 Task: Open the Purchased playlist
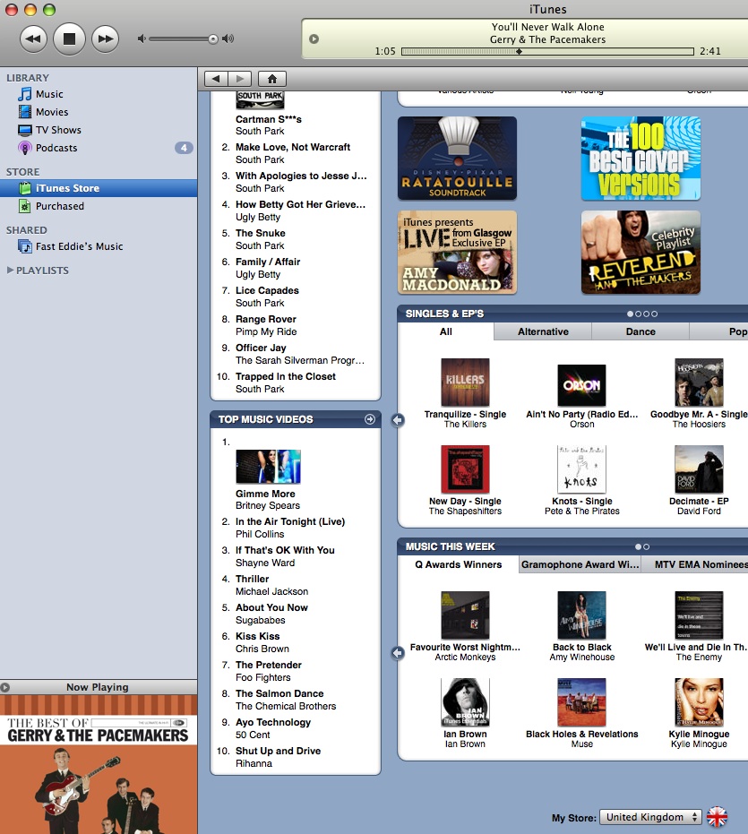coord(60,206)
